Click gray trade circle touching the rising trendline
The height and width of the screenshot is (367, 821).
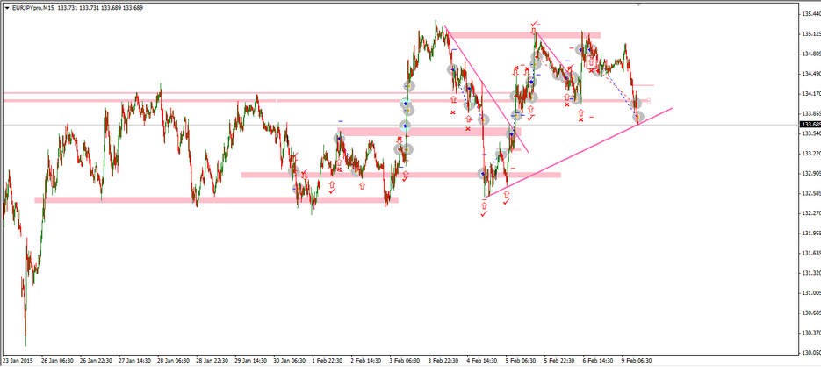coord(638,117)
